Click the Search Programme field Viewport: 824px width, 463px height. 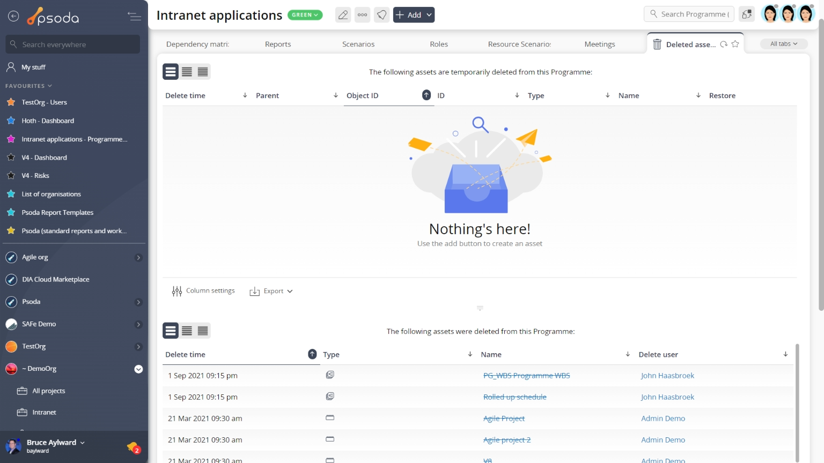pos(689,14)
